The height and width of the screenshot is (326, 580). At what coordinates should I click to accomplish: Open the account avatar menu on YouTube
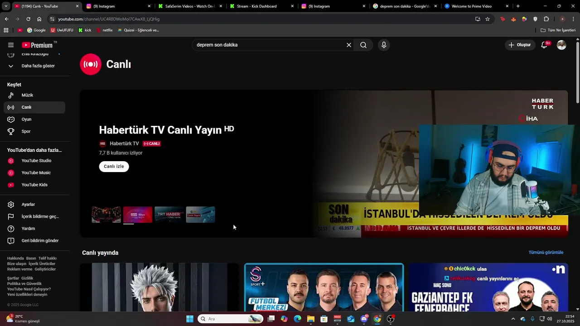tap(561, 45)
